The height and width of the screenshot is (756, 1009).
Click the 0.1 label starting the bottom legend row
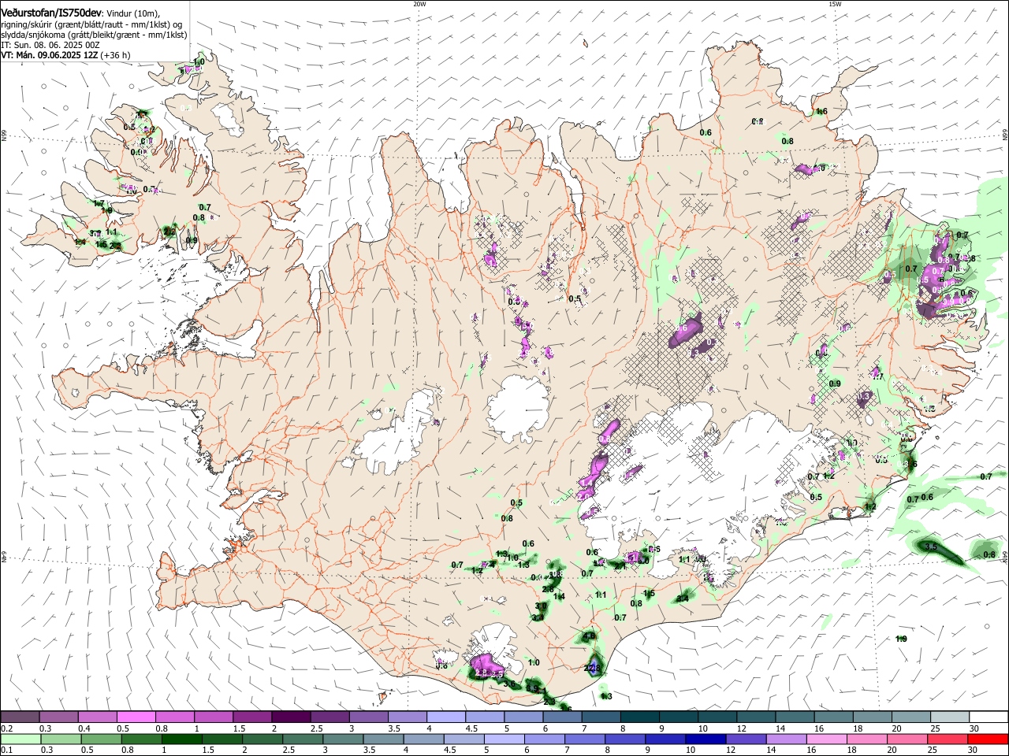(6, 750)
